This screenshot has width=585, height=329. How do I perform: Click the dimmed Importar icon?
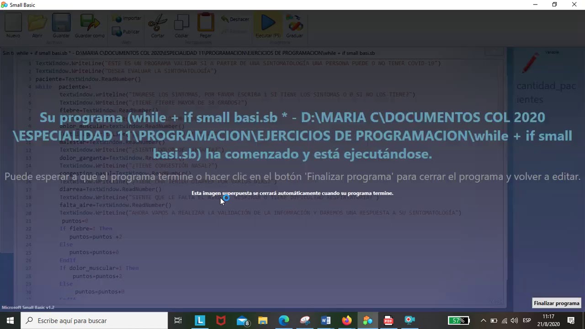pyautogui.click(x=128, y=19)
